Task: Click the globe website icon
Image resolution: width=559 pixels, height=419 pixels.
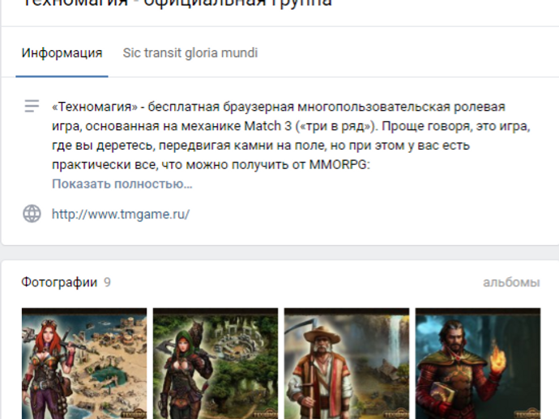Action: point(32,214)
